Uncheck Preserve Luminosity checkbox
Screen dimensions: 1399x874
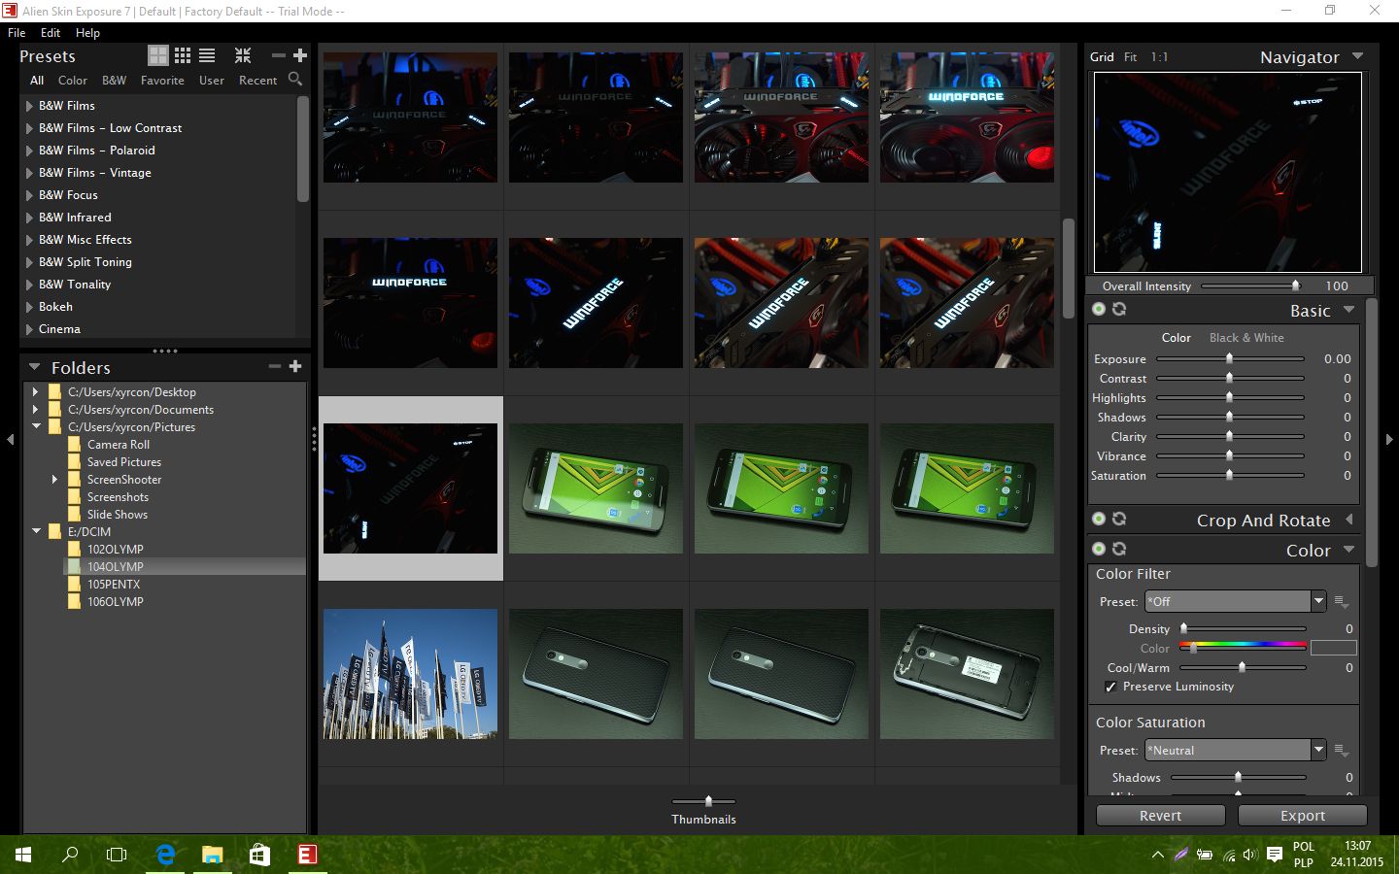(1110, 687)
